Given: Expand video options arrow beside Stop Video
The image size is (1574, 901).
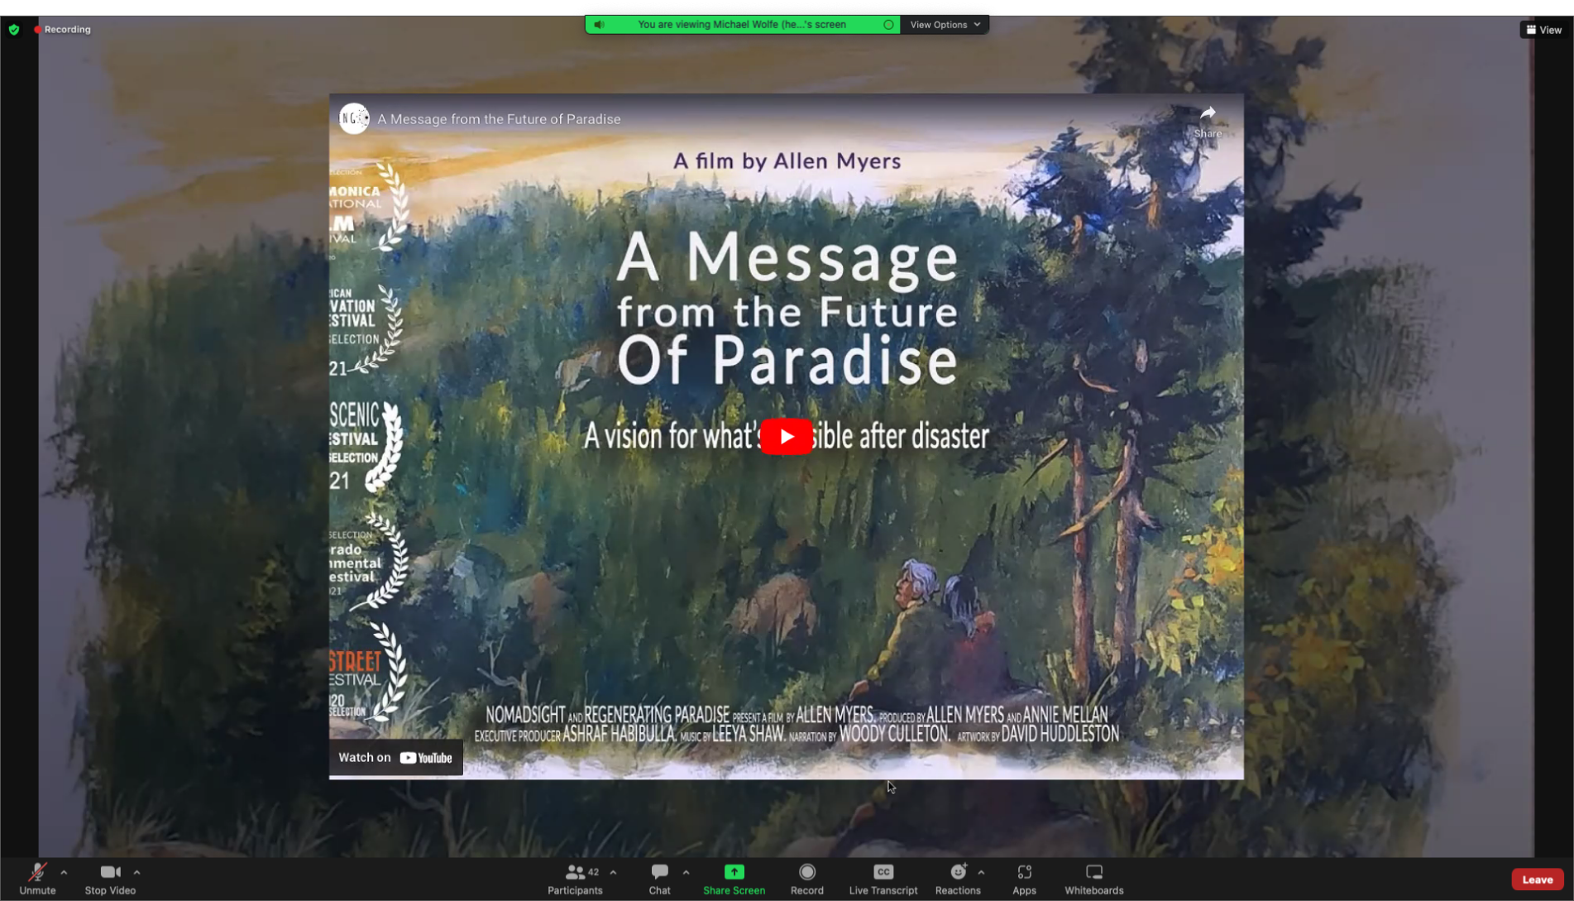Looking at the screenshot, I should pyautogui.click(x=136, y=872).
